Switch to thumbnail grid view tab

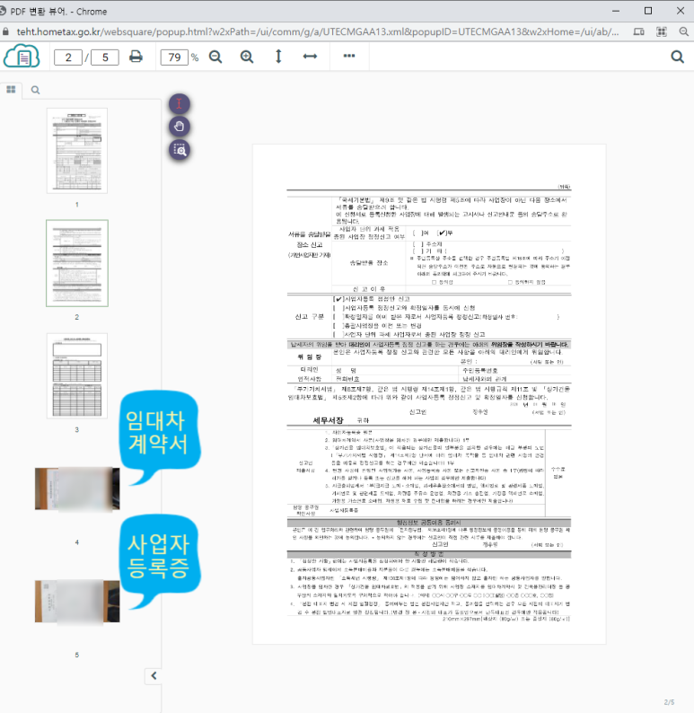[12, 89]
